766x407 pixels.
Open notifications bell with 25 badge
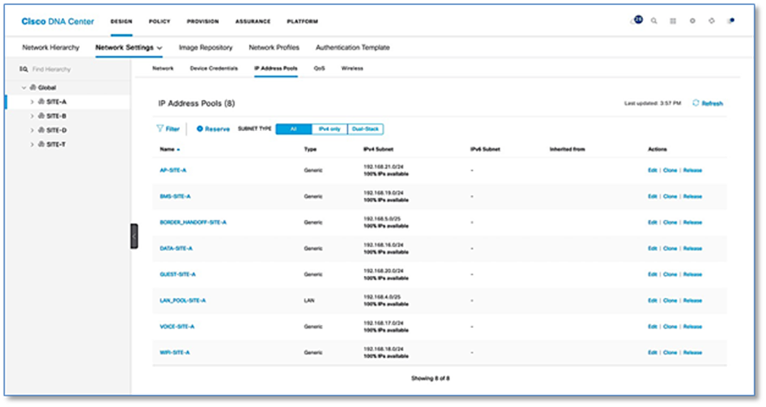[637, 20]
